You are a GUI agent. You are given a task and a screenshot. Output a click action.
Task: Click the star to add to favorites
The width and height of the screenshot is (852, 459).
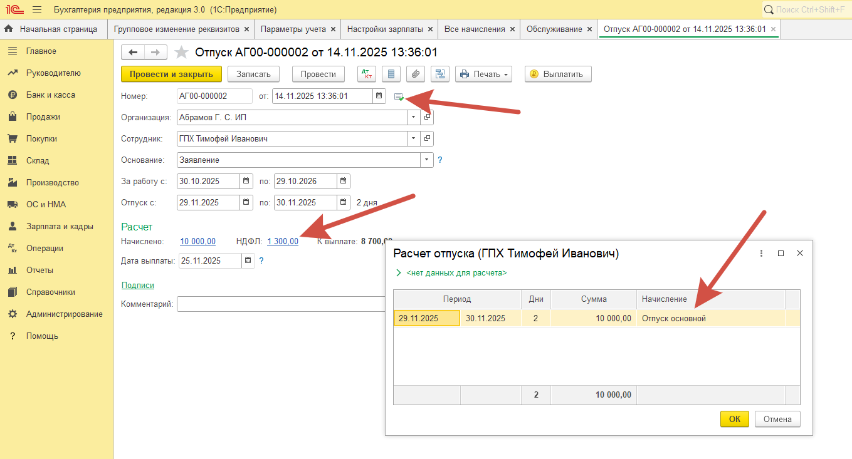click(181, 53)
